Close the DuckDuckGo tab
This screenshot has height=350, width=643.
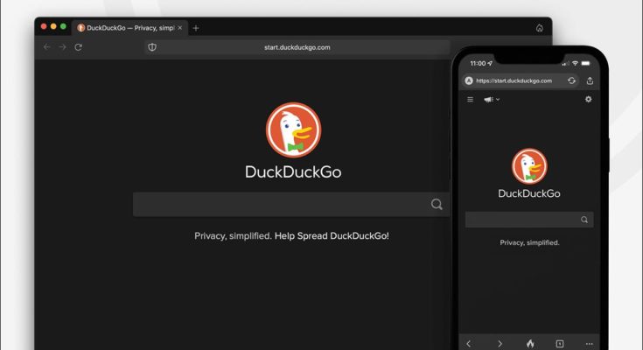click(181, 28)
